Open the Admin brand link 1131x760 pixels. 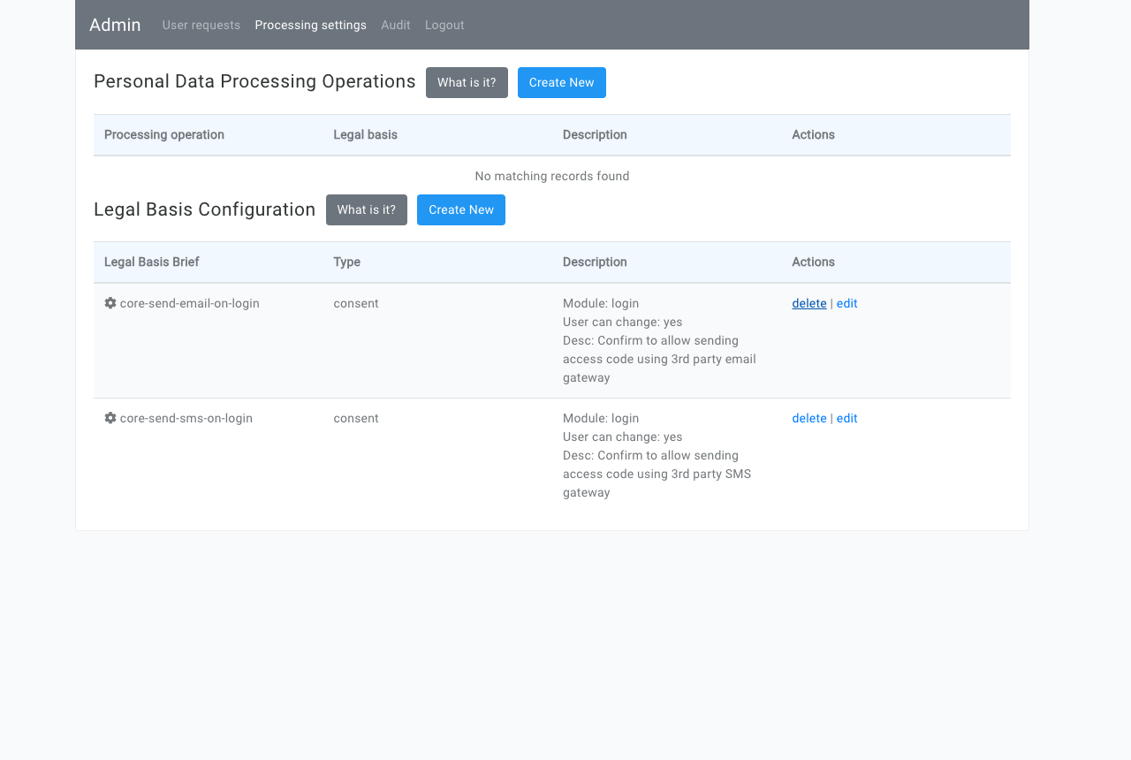point(115,25)
